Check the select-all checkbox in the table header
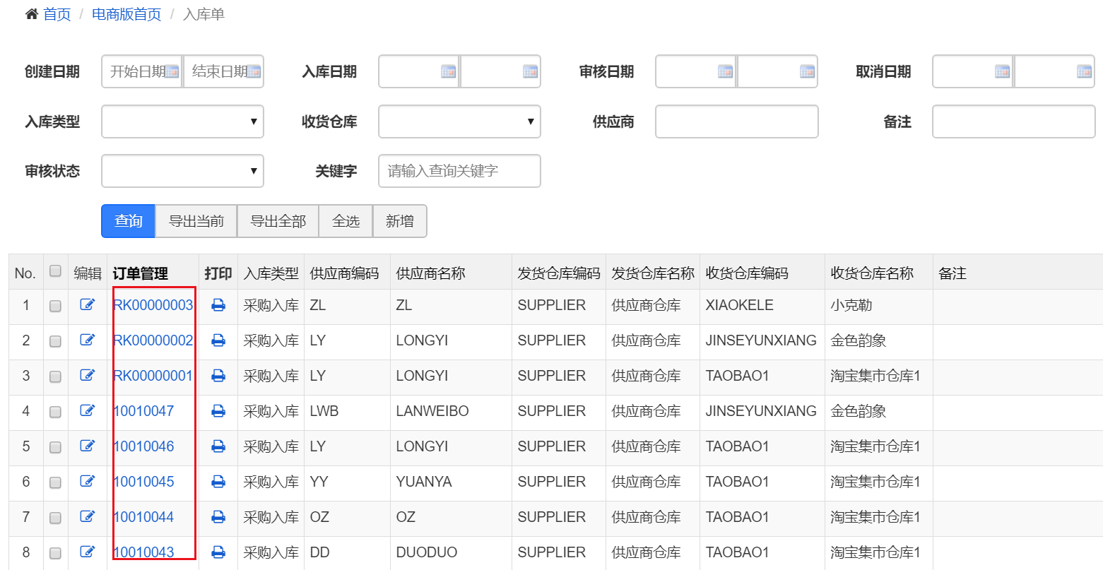 coord(55,269)
